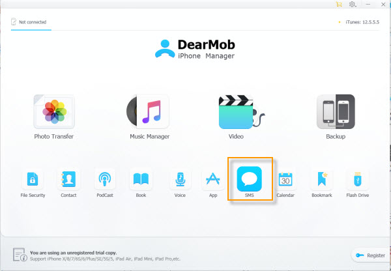Click the DearMob iPhone Manager logo
The image size is (391, 271).
point(195,50)
